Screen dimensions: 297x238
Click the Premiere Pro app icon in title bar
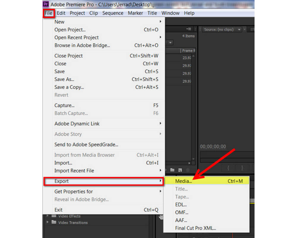click(x=46, y=4)
